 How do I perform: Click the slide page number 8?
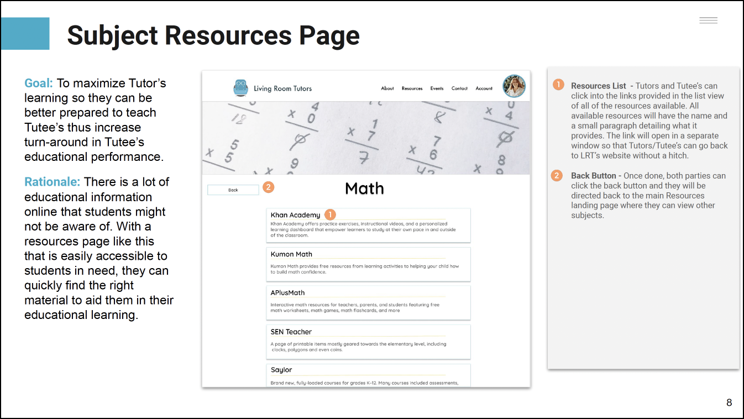pyautogui.click(x=729, y=403)
